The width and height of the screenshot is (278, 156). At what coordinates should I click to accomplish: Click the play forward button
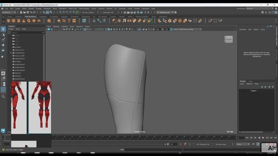(263, 138)
